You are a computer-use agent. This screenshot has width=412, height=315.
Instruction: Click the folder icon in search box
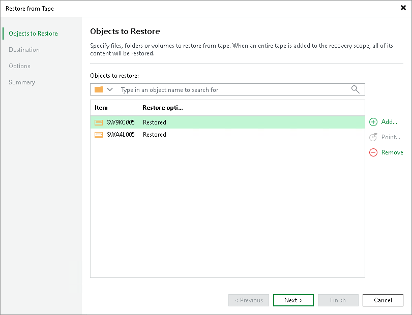pyautogui.click(x=99, y=89)
